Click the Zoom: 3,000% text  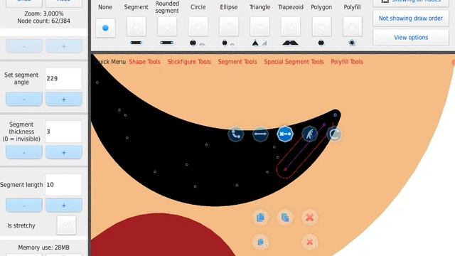coord(44,14)
